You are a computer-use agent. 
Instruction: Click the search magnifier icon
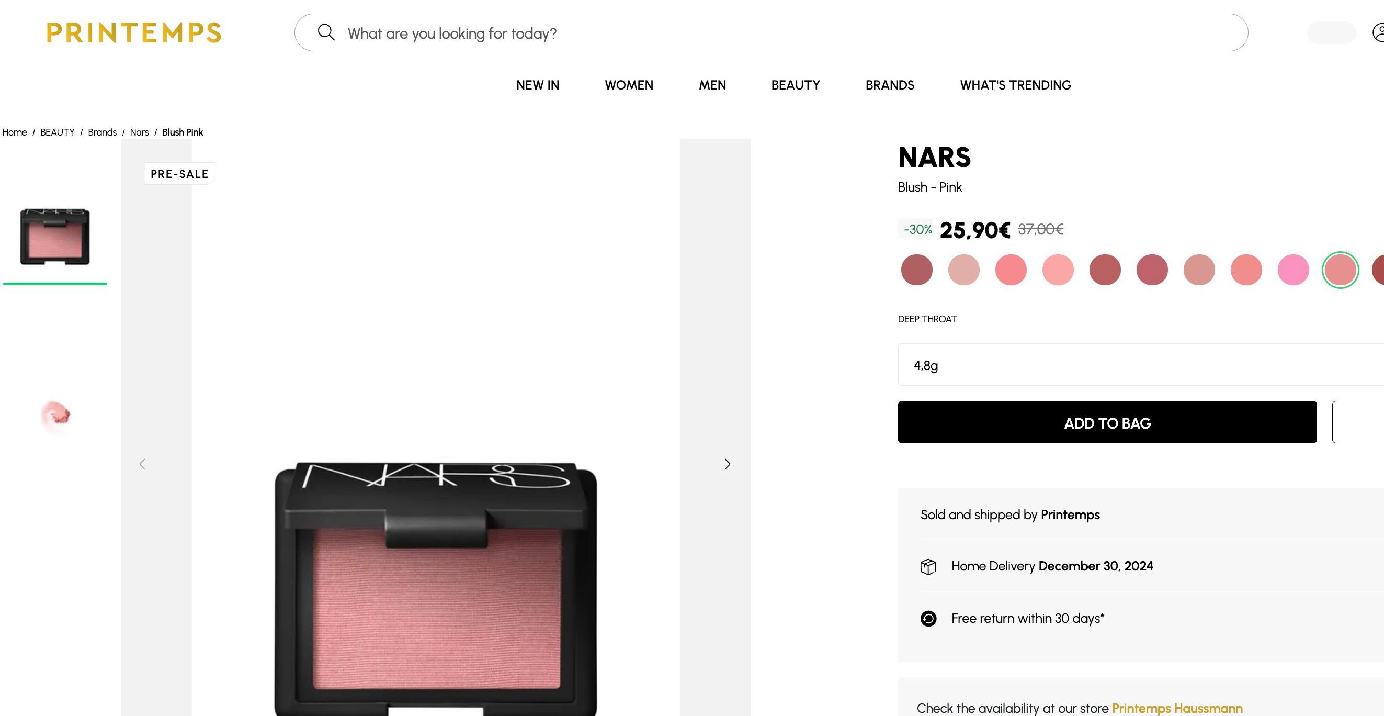326,32
